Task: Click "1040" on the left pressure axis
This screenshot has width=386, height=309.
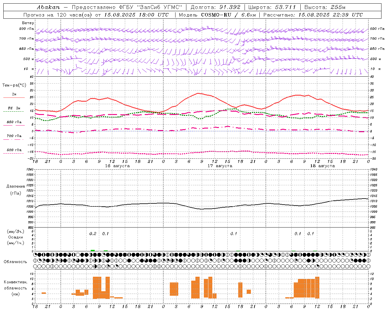Action: click(x=30, y=170)
